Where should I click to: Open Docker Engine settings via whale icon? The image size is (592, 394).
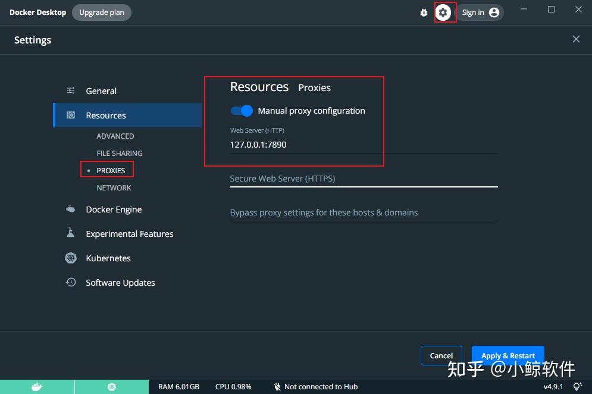click(x=71, y=209)
